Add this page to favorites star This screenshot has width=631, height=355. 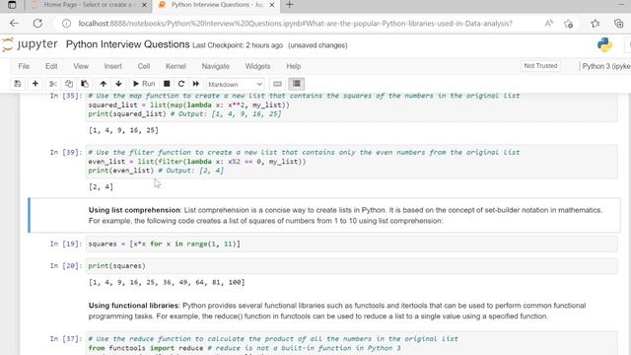tap(568, 24)
